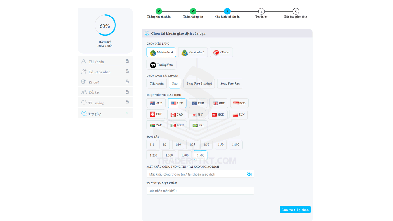Click Lưu và tiếp theo button

pos(295,210)
